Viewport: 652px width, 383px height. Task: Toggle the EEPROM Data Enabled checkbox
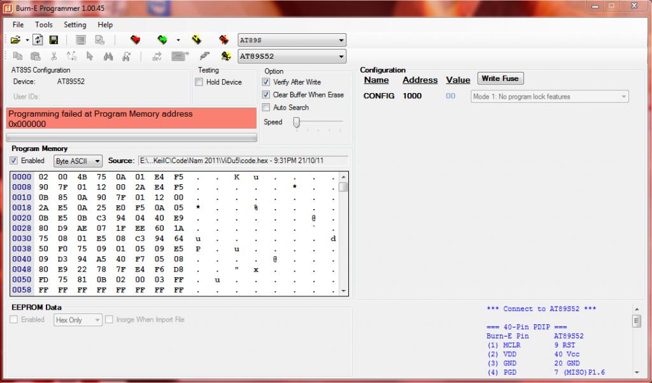[14, 319]
